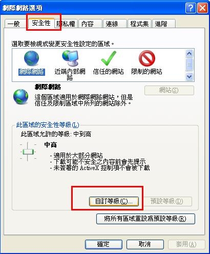Choose the 限制的網站 red prohibited zone

(147, 58)
